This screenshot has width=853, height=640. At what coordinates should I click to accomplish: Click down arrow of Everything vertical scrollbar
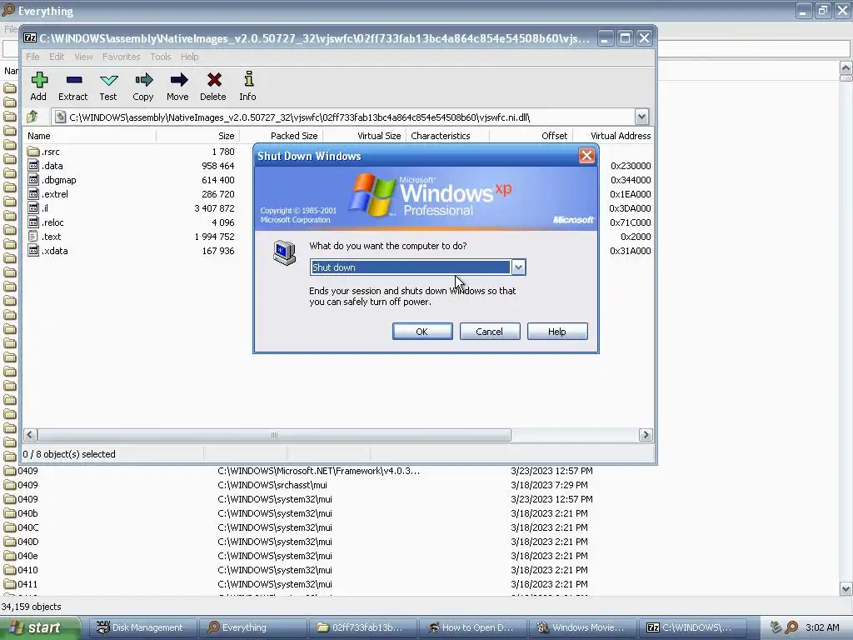pos(846,589)
